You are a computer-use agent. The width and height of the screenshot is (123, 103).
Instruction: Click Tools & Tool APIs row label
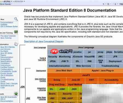[x=42, y=59]
